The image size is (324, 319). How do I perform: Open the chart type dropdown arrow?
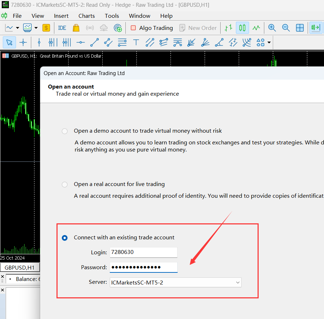click(x=36, y=28)
